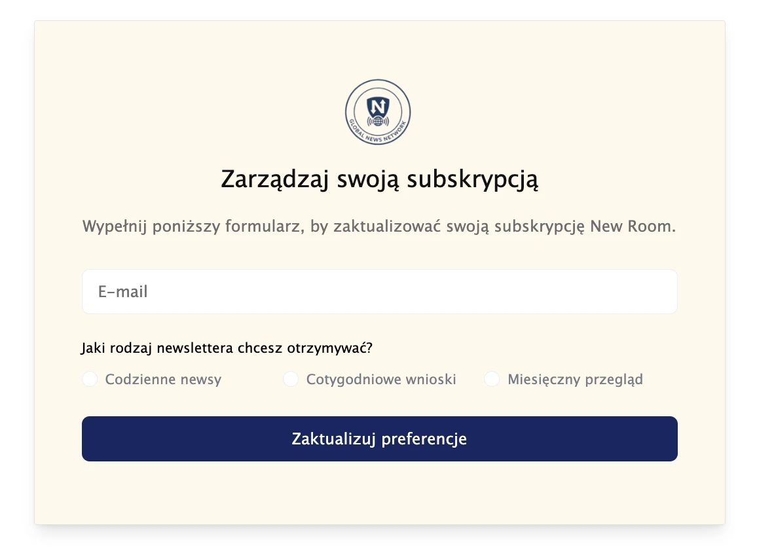Screen dimensions: 757x555
Task: Submit the subscription update form
Action: pyautogui.click(x=378, y=439)
